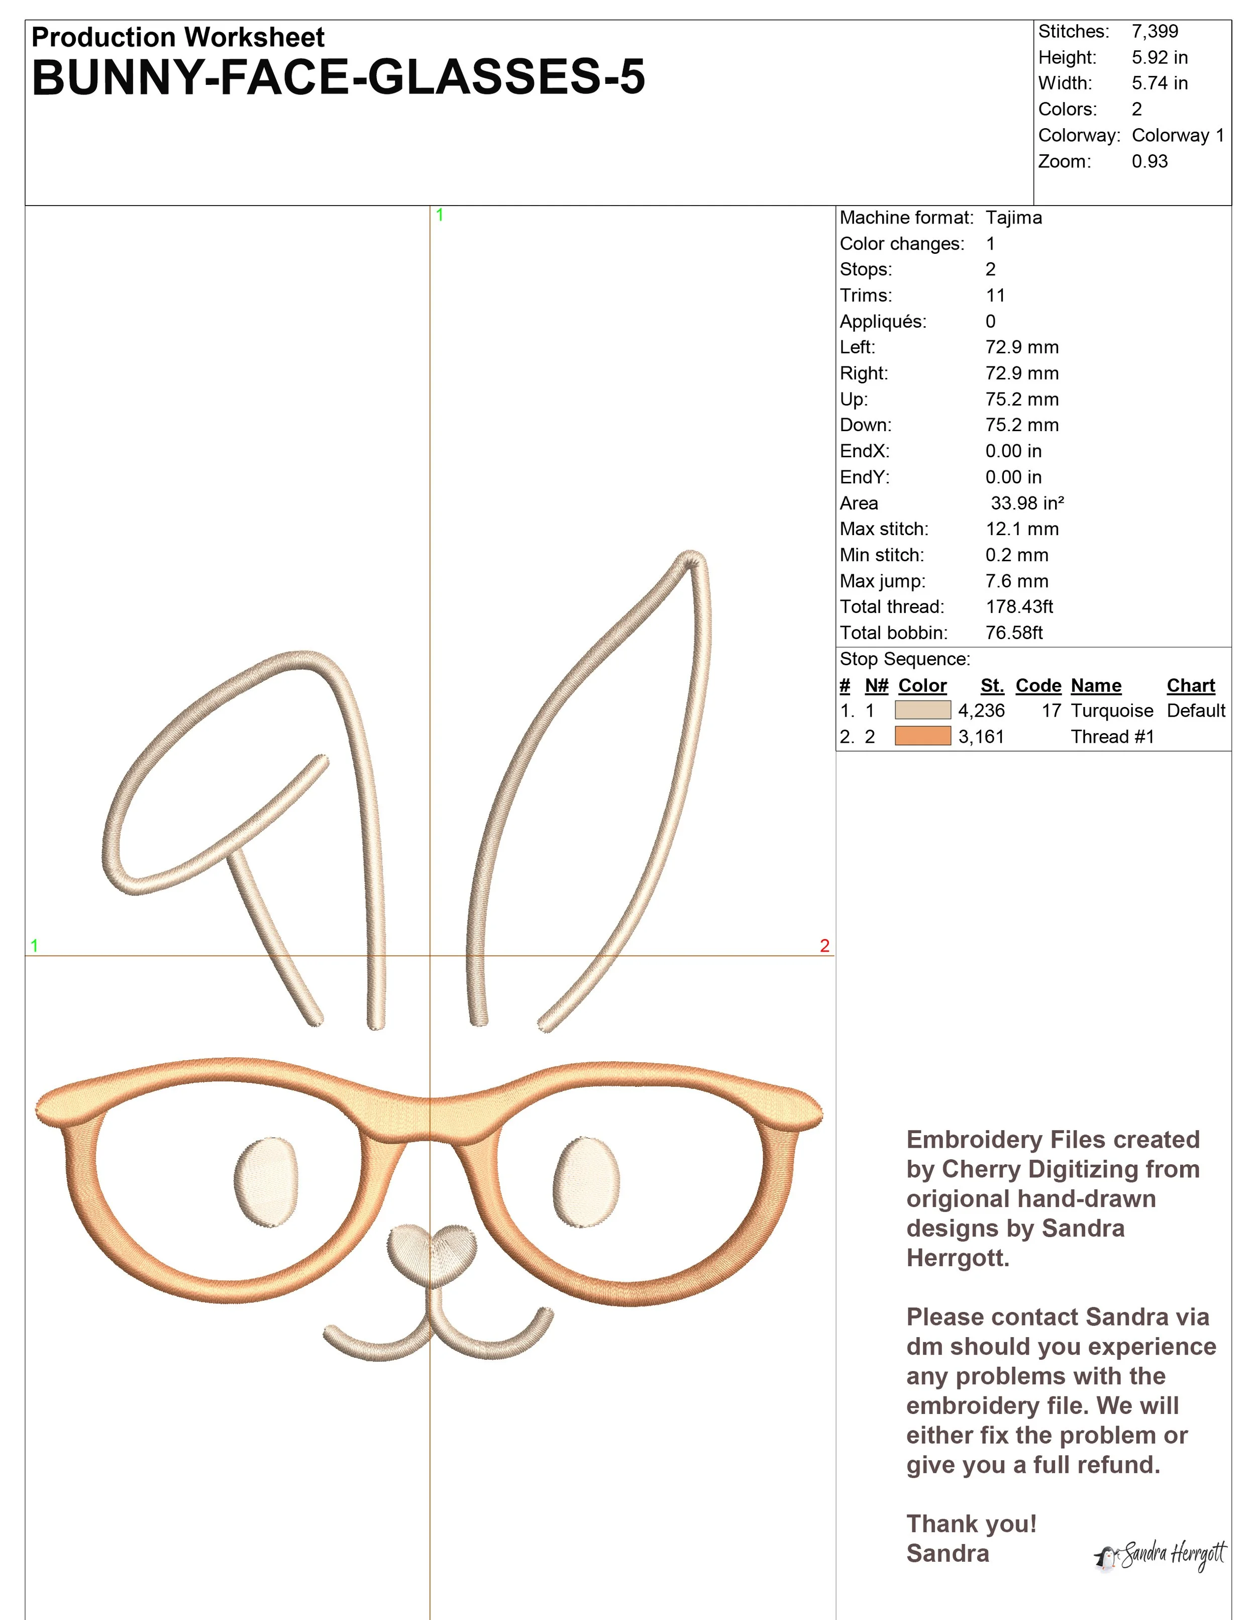Open the Default chart selector

(1197, 711)
